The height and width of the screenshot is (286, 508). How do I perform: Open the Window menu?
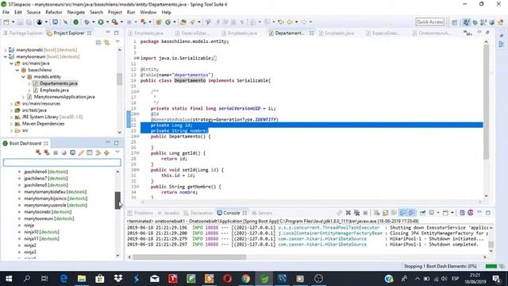point(148,13)
